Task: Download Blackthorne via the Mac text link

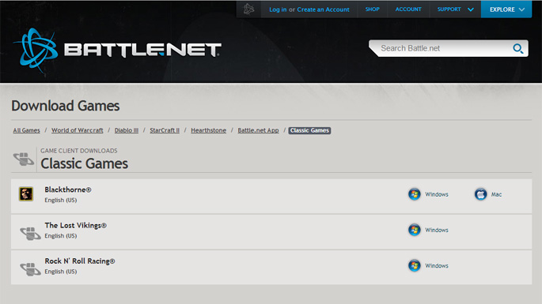Action: point(496,194)
